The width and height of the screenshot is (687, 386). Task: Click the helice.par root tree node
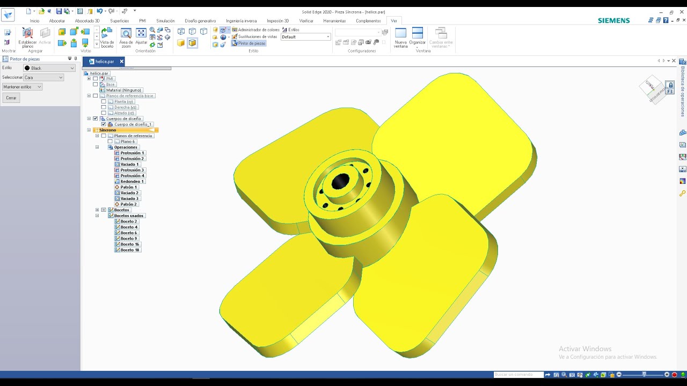click(x=97, y=73)
